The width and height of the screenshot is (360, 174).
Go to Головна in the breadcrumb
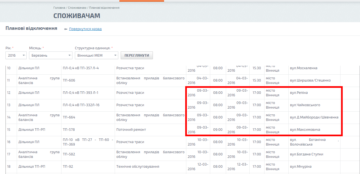(x=59, y=8)
